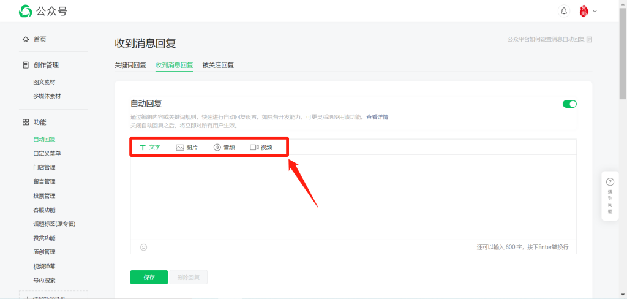Open 图文素材 in sidebar
The width and height of the screenshot is (627, 299).
44,82
